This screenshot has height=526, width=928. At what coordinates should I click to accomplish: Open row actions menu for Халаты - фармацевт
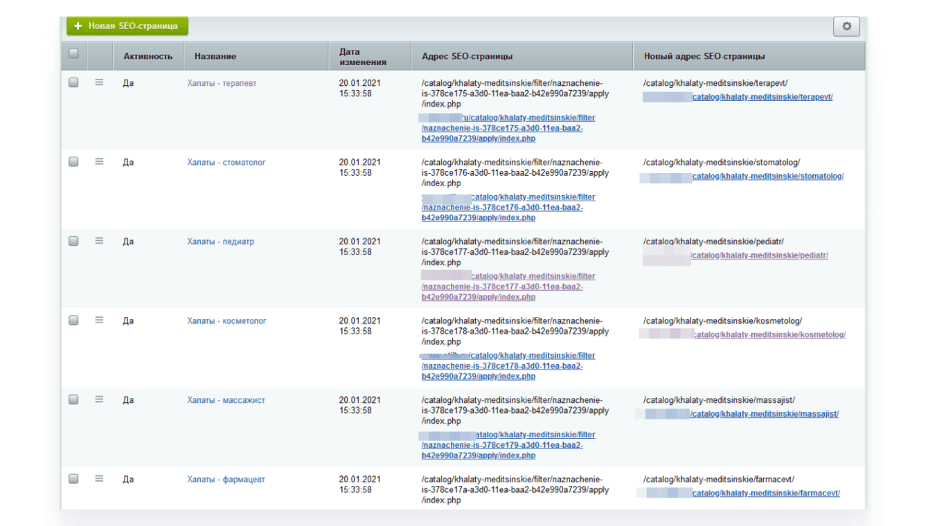tap(99, 478)
